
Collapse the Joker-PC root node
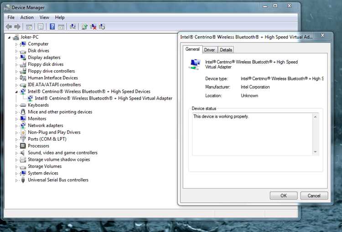(9, 38)
